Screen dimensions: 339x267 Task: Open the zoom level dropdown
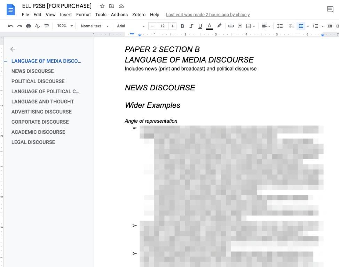tap(65, 26)
